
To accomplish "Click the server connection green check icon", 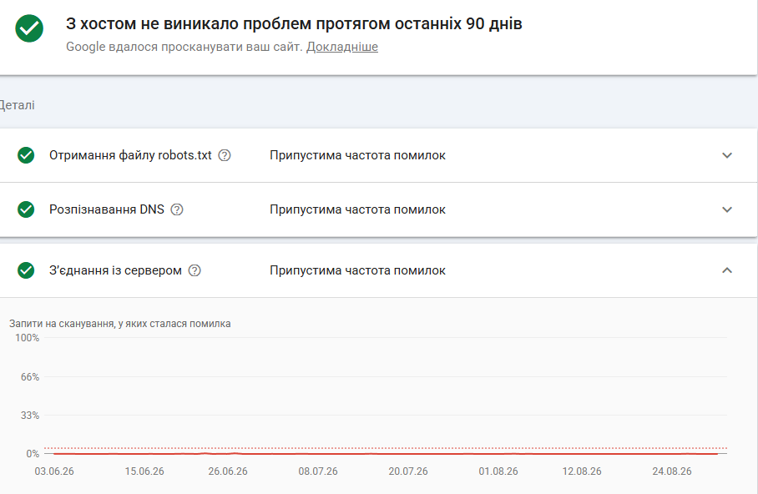I will pos(26,270).
